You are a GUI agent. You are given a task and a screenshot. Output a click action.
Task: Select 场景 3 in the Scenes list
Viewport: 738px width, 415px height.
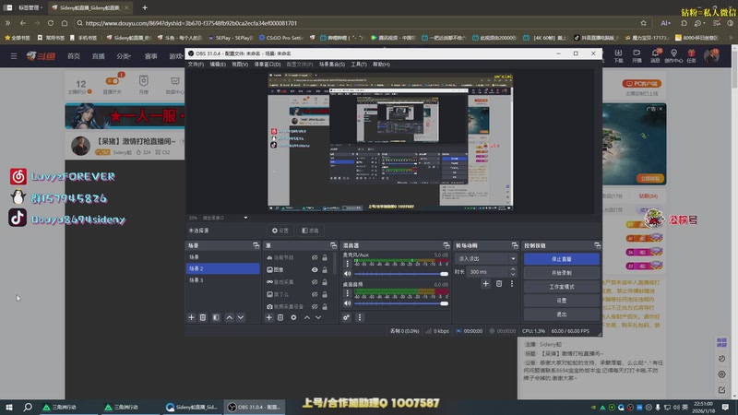click(x=223, y=280)
